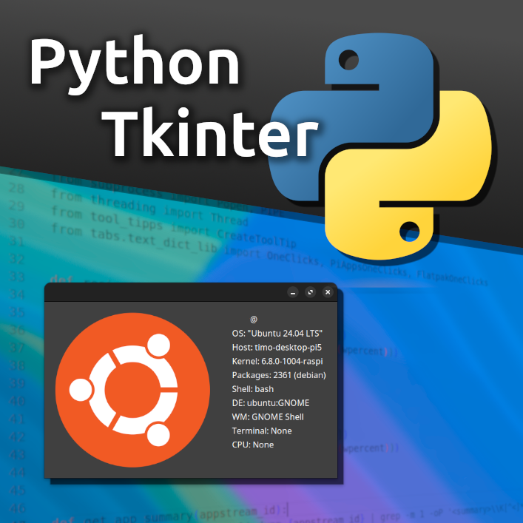
Task: Click the '@' user-host label
Action: click(254, 320)
